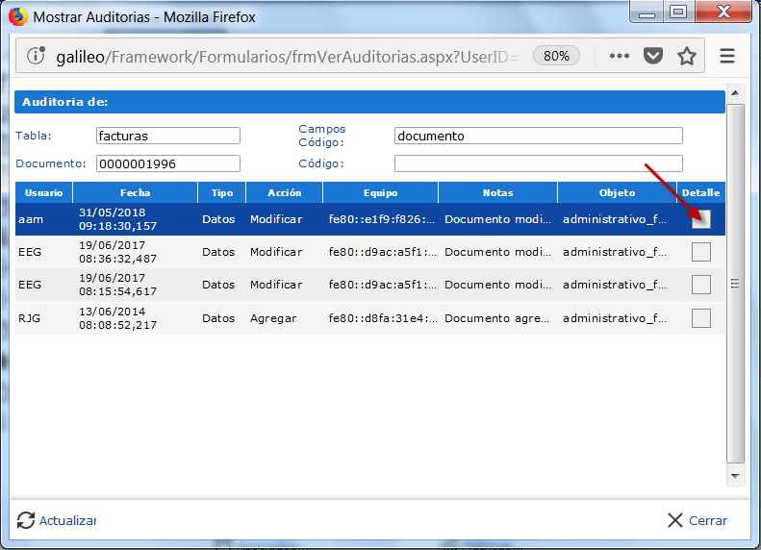Click the vertical scrollbar thumb
Image resolution: width=761 pixels, height=550 pixels.
[735, 284]
